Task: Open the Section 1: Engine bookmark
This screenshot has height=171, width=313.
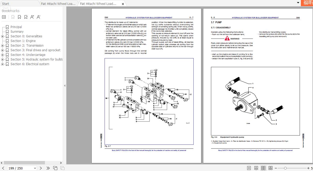Action: pyautogui.click(x=23, y=41)
